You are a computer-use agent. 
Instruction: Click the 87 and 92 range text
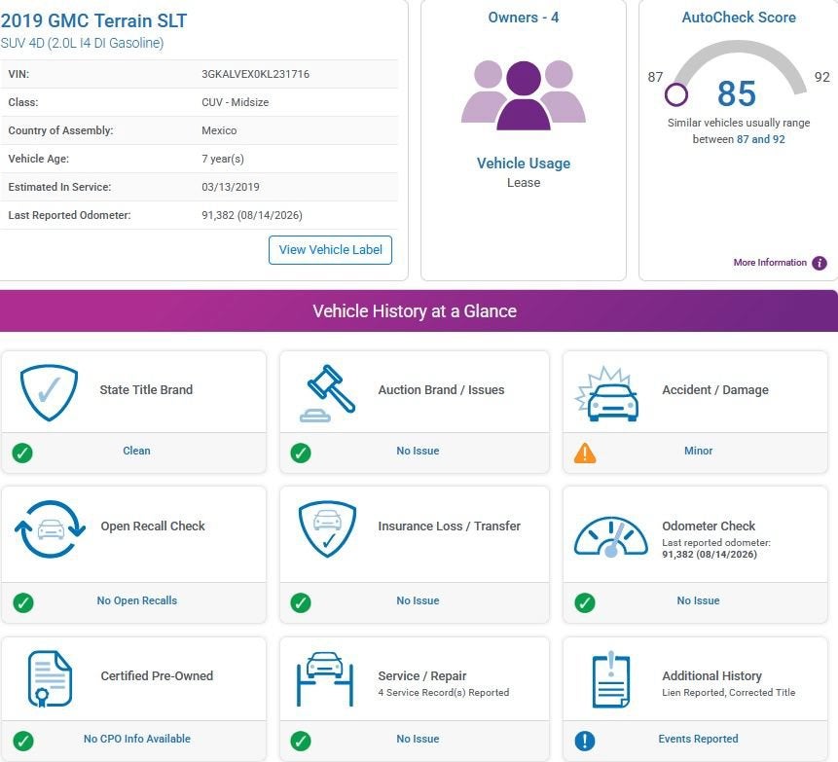[760, 139]
